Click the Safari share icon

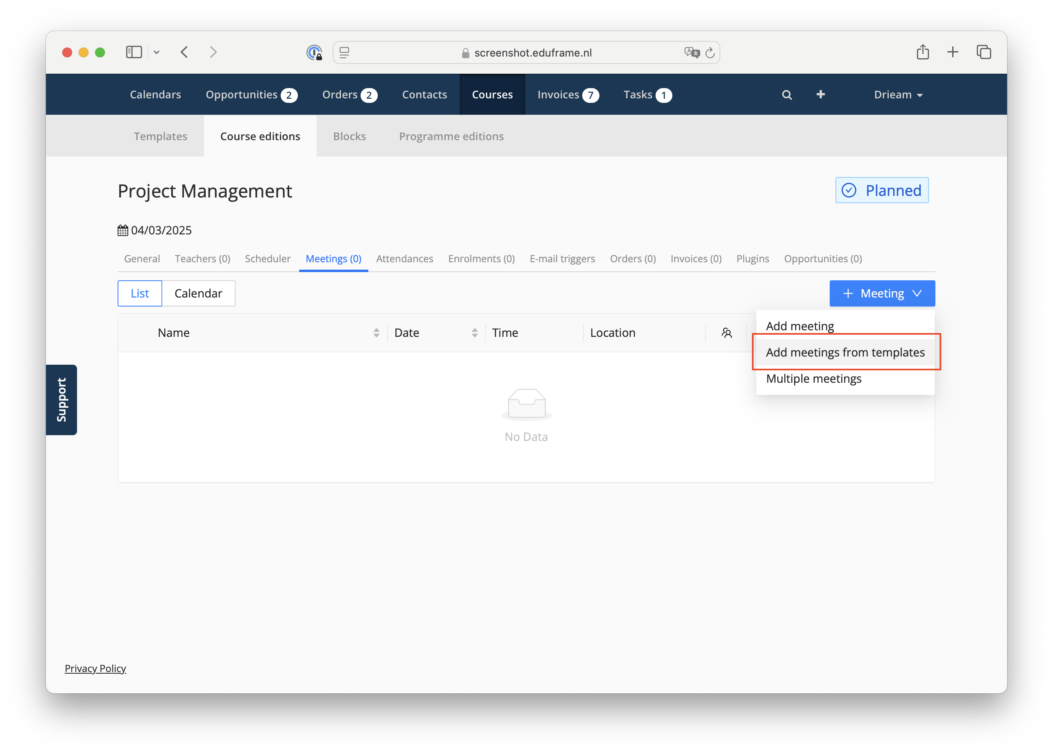[x=923, y=52]
